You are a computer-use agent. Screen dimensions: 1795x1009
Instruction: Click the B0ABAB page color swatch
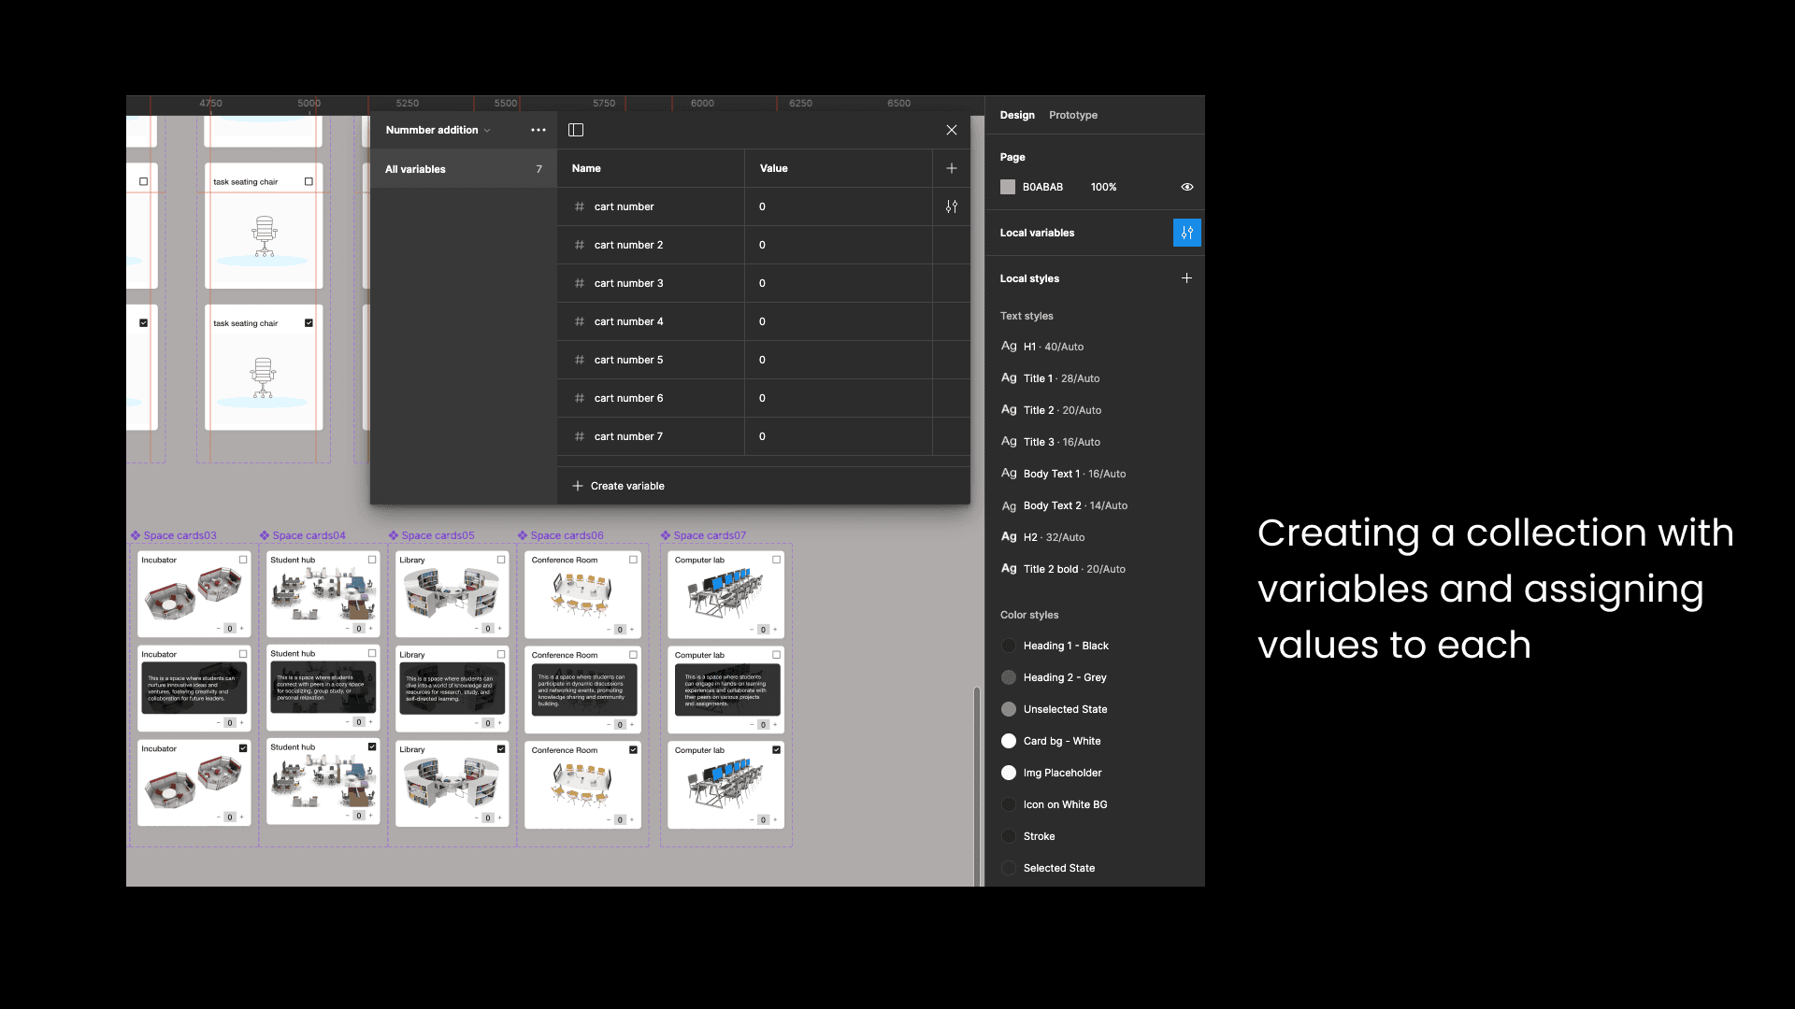tap(1008, 187)
